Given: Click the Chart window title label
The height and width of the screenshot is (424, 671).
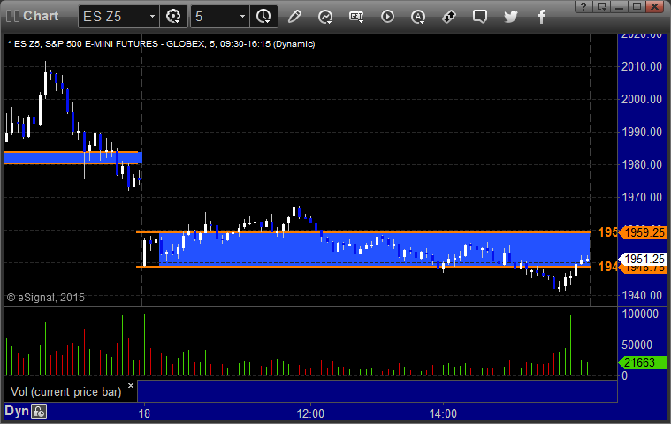Looking at the screenshot, I should (41, 16).
